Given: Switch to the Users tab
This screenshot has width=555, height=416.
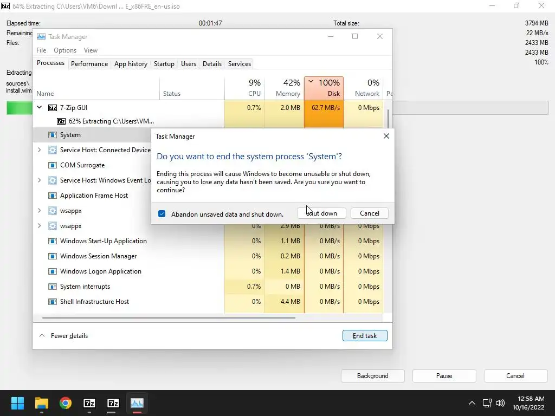Looking at the screenshot, I should [x=188, y=64].
